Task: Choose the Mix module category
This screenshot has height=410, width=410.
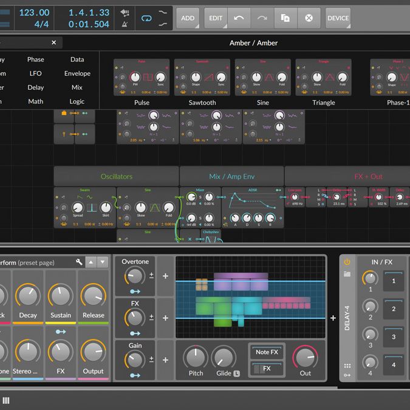Action: click(77, 87)
